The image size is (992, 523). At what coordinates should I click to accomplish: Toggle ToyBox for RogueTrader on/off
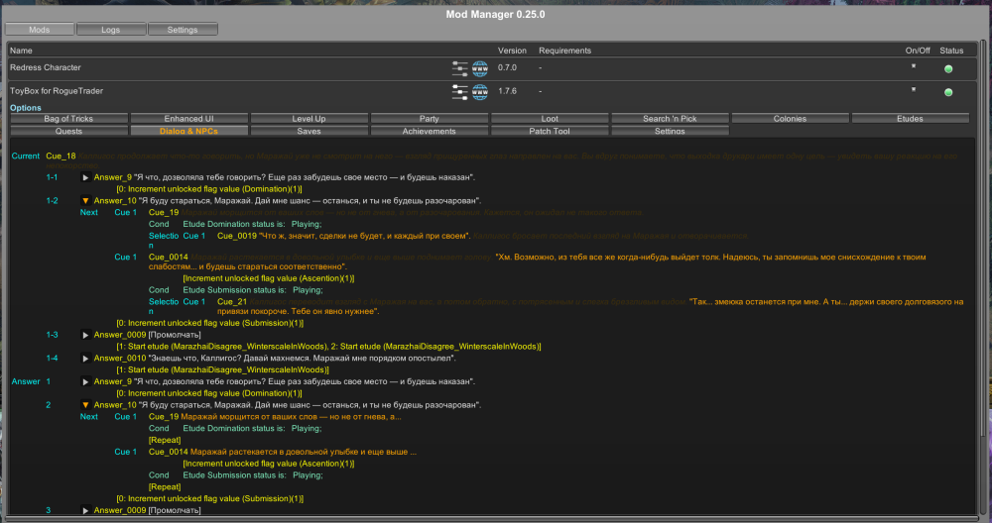[914, 90]
